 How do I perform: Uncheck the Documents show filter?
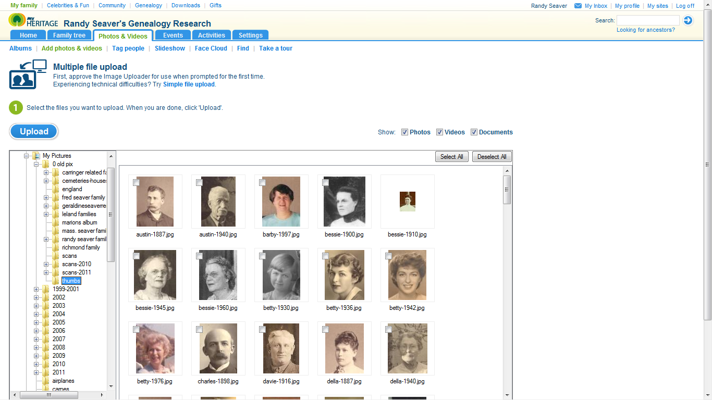[474, 132]
